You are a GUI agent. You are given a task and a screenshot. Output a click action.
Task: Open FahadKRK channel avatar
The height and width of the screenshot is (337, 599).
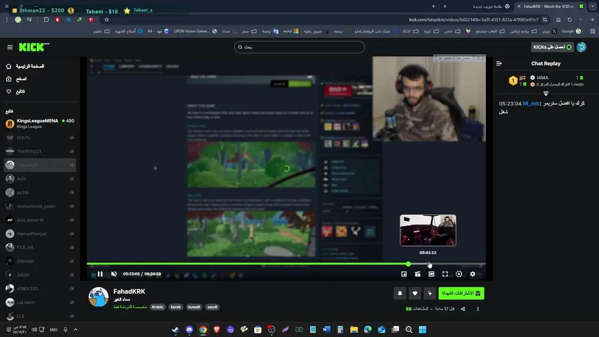click(98, 297)
